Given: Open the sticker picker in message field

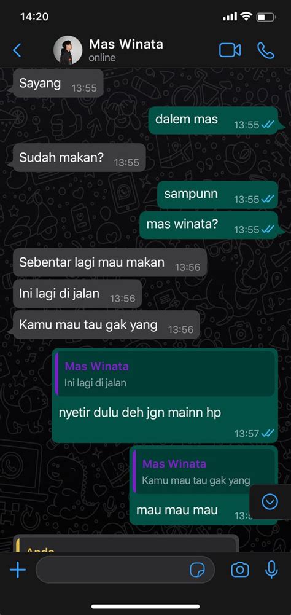Looking at the screenshot, I should pyautogui.click(x=197, y=570).
